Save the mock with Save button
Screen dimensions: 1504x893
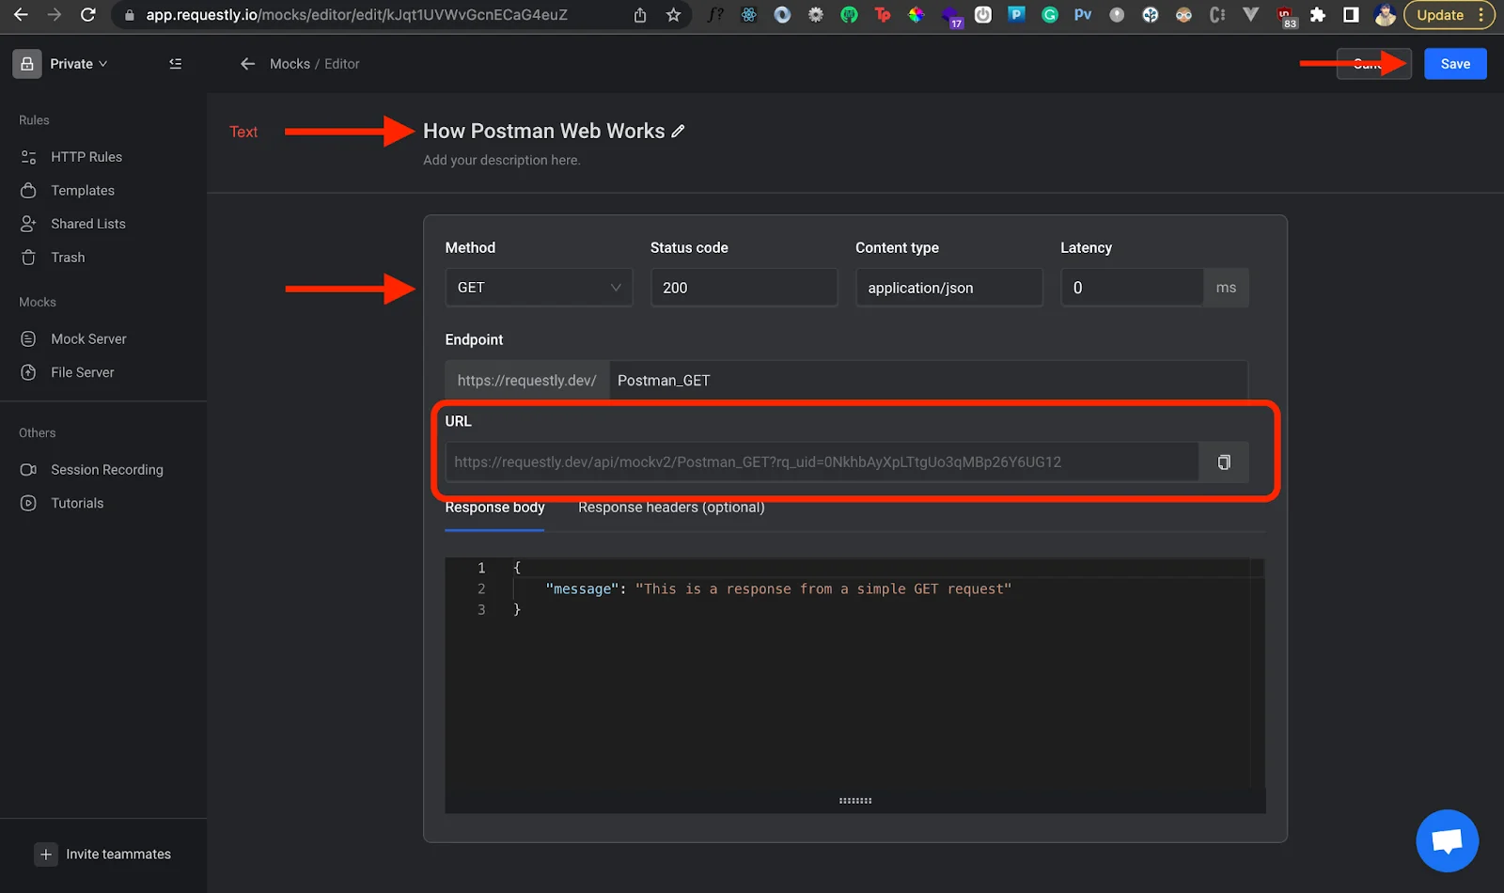tap(1455, 64)
